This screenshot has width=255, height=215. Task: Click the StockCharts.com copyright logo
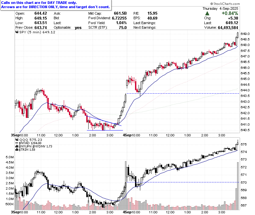[x=225, y=4]
